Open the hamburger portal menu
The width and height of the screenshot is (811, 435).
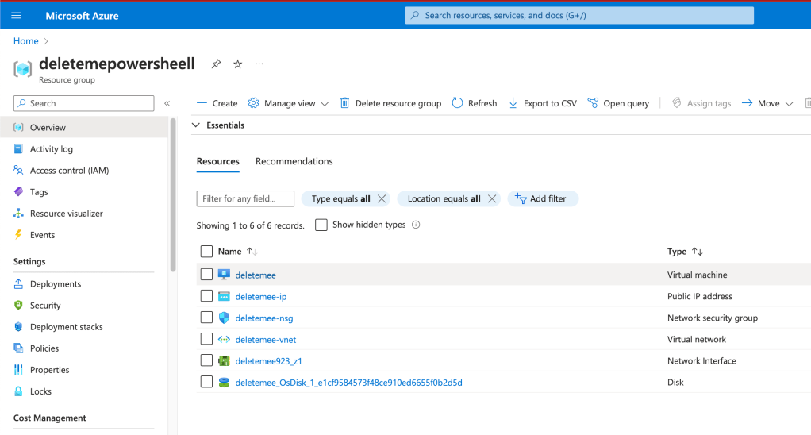click(16, 16)
